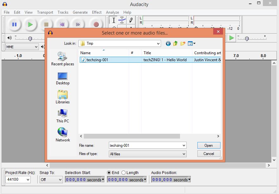This screenshot has width=279, height=194.
Task: Select the Length radio button
Action: (x=123, y=172)
